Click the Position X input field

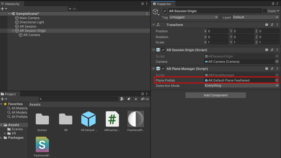[x=218, y=31]
